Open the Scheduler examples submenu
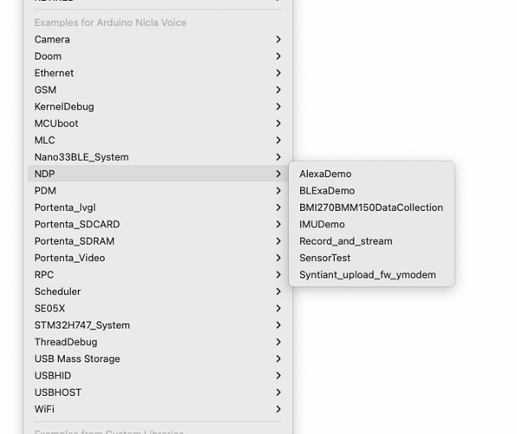This screenshot has height=434, width=517. pos(158,292)
